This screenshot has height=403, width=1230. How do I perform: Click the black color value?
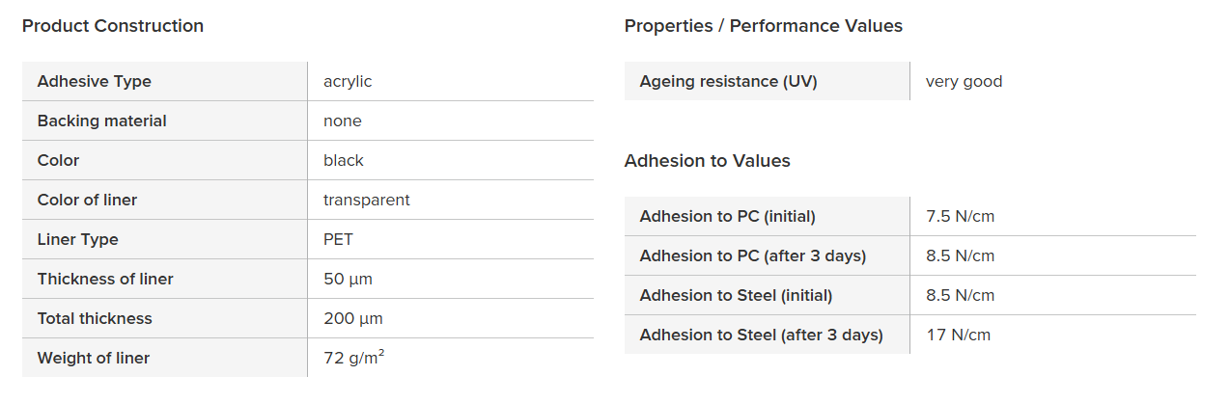tap(344, 160)
